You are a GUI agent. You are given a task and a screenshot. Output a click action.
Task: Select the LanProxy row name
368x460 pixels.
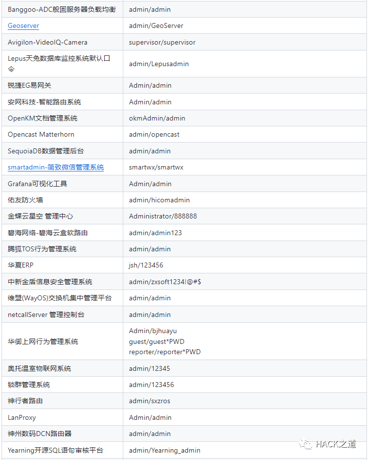pyautogui.click(x=22, y=417)
